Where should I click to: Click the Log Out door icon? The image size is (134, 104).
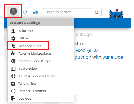coord(13,98)
